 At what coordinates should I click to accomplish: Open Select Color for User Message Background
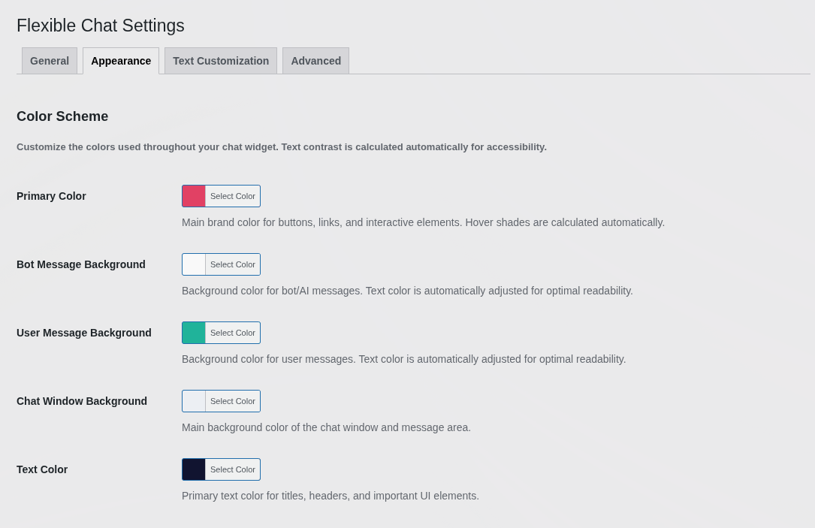[232, 333]
